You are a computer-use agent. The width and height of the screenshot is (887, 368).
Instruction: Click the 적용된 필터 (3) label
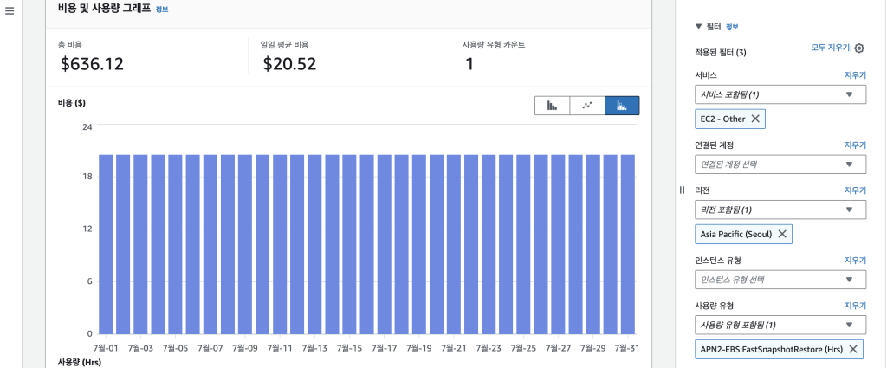(720, 53)
